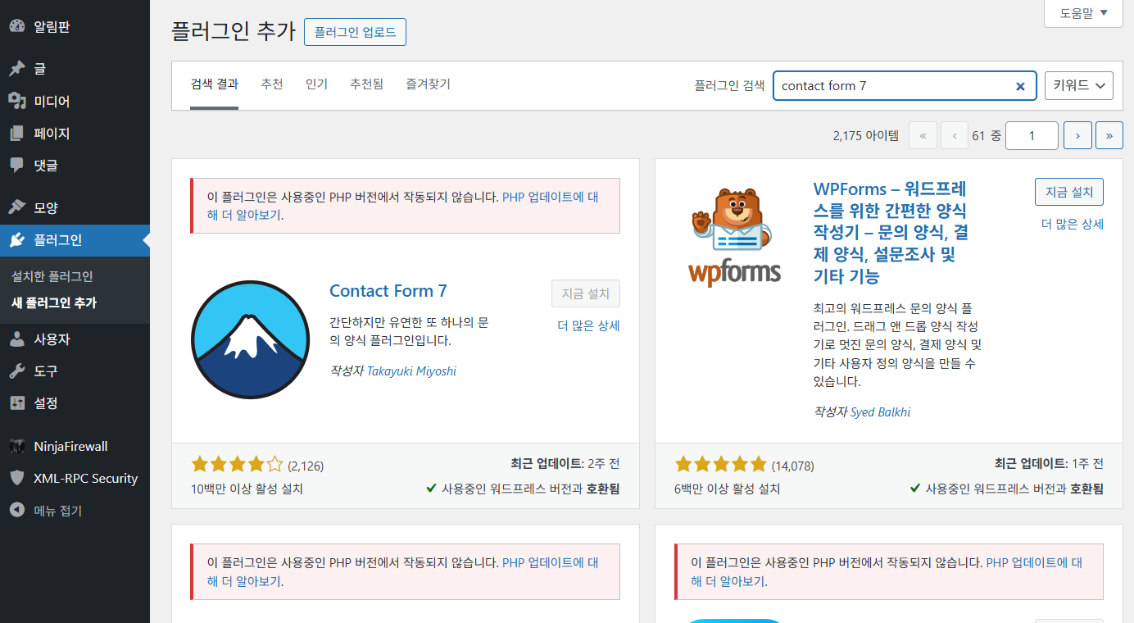
Task: Click Contact Form 7 star rating
Action: pos(238,465)
